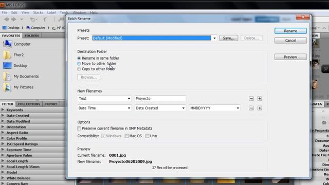Save the current preset
The height and width of the screenshot is (185, 329).
point(229,38)
